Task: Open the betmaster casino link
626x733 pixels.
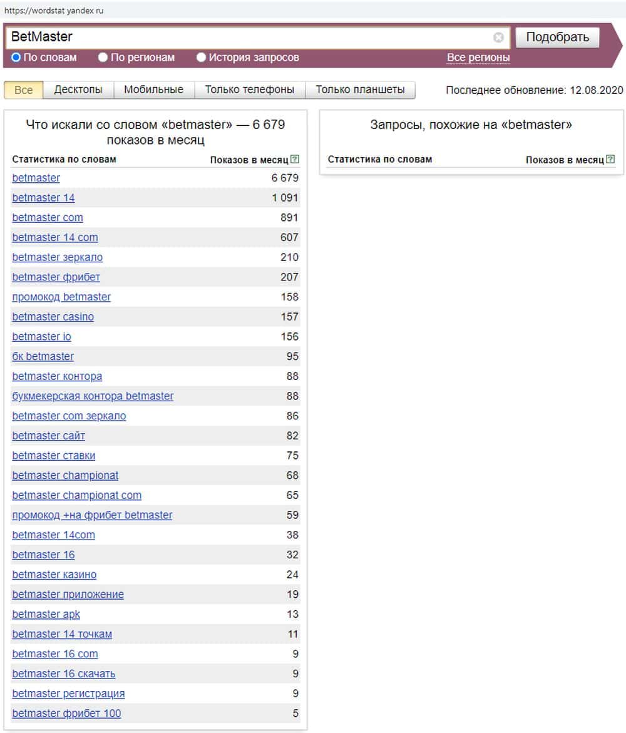Action: (53, 317)
